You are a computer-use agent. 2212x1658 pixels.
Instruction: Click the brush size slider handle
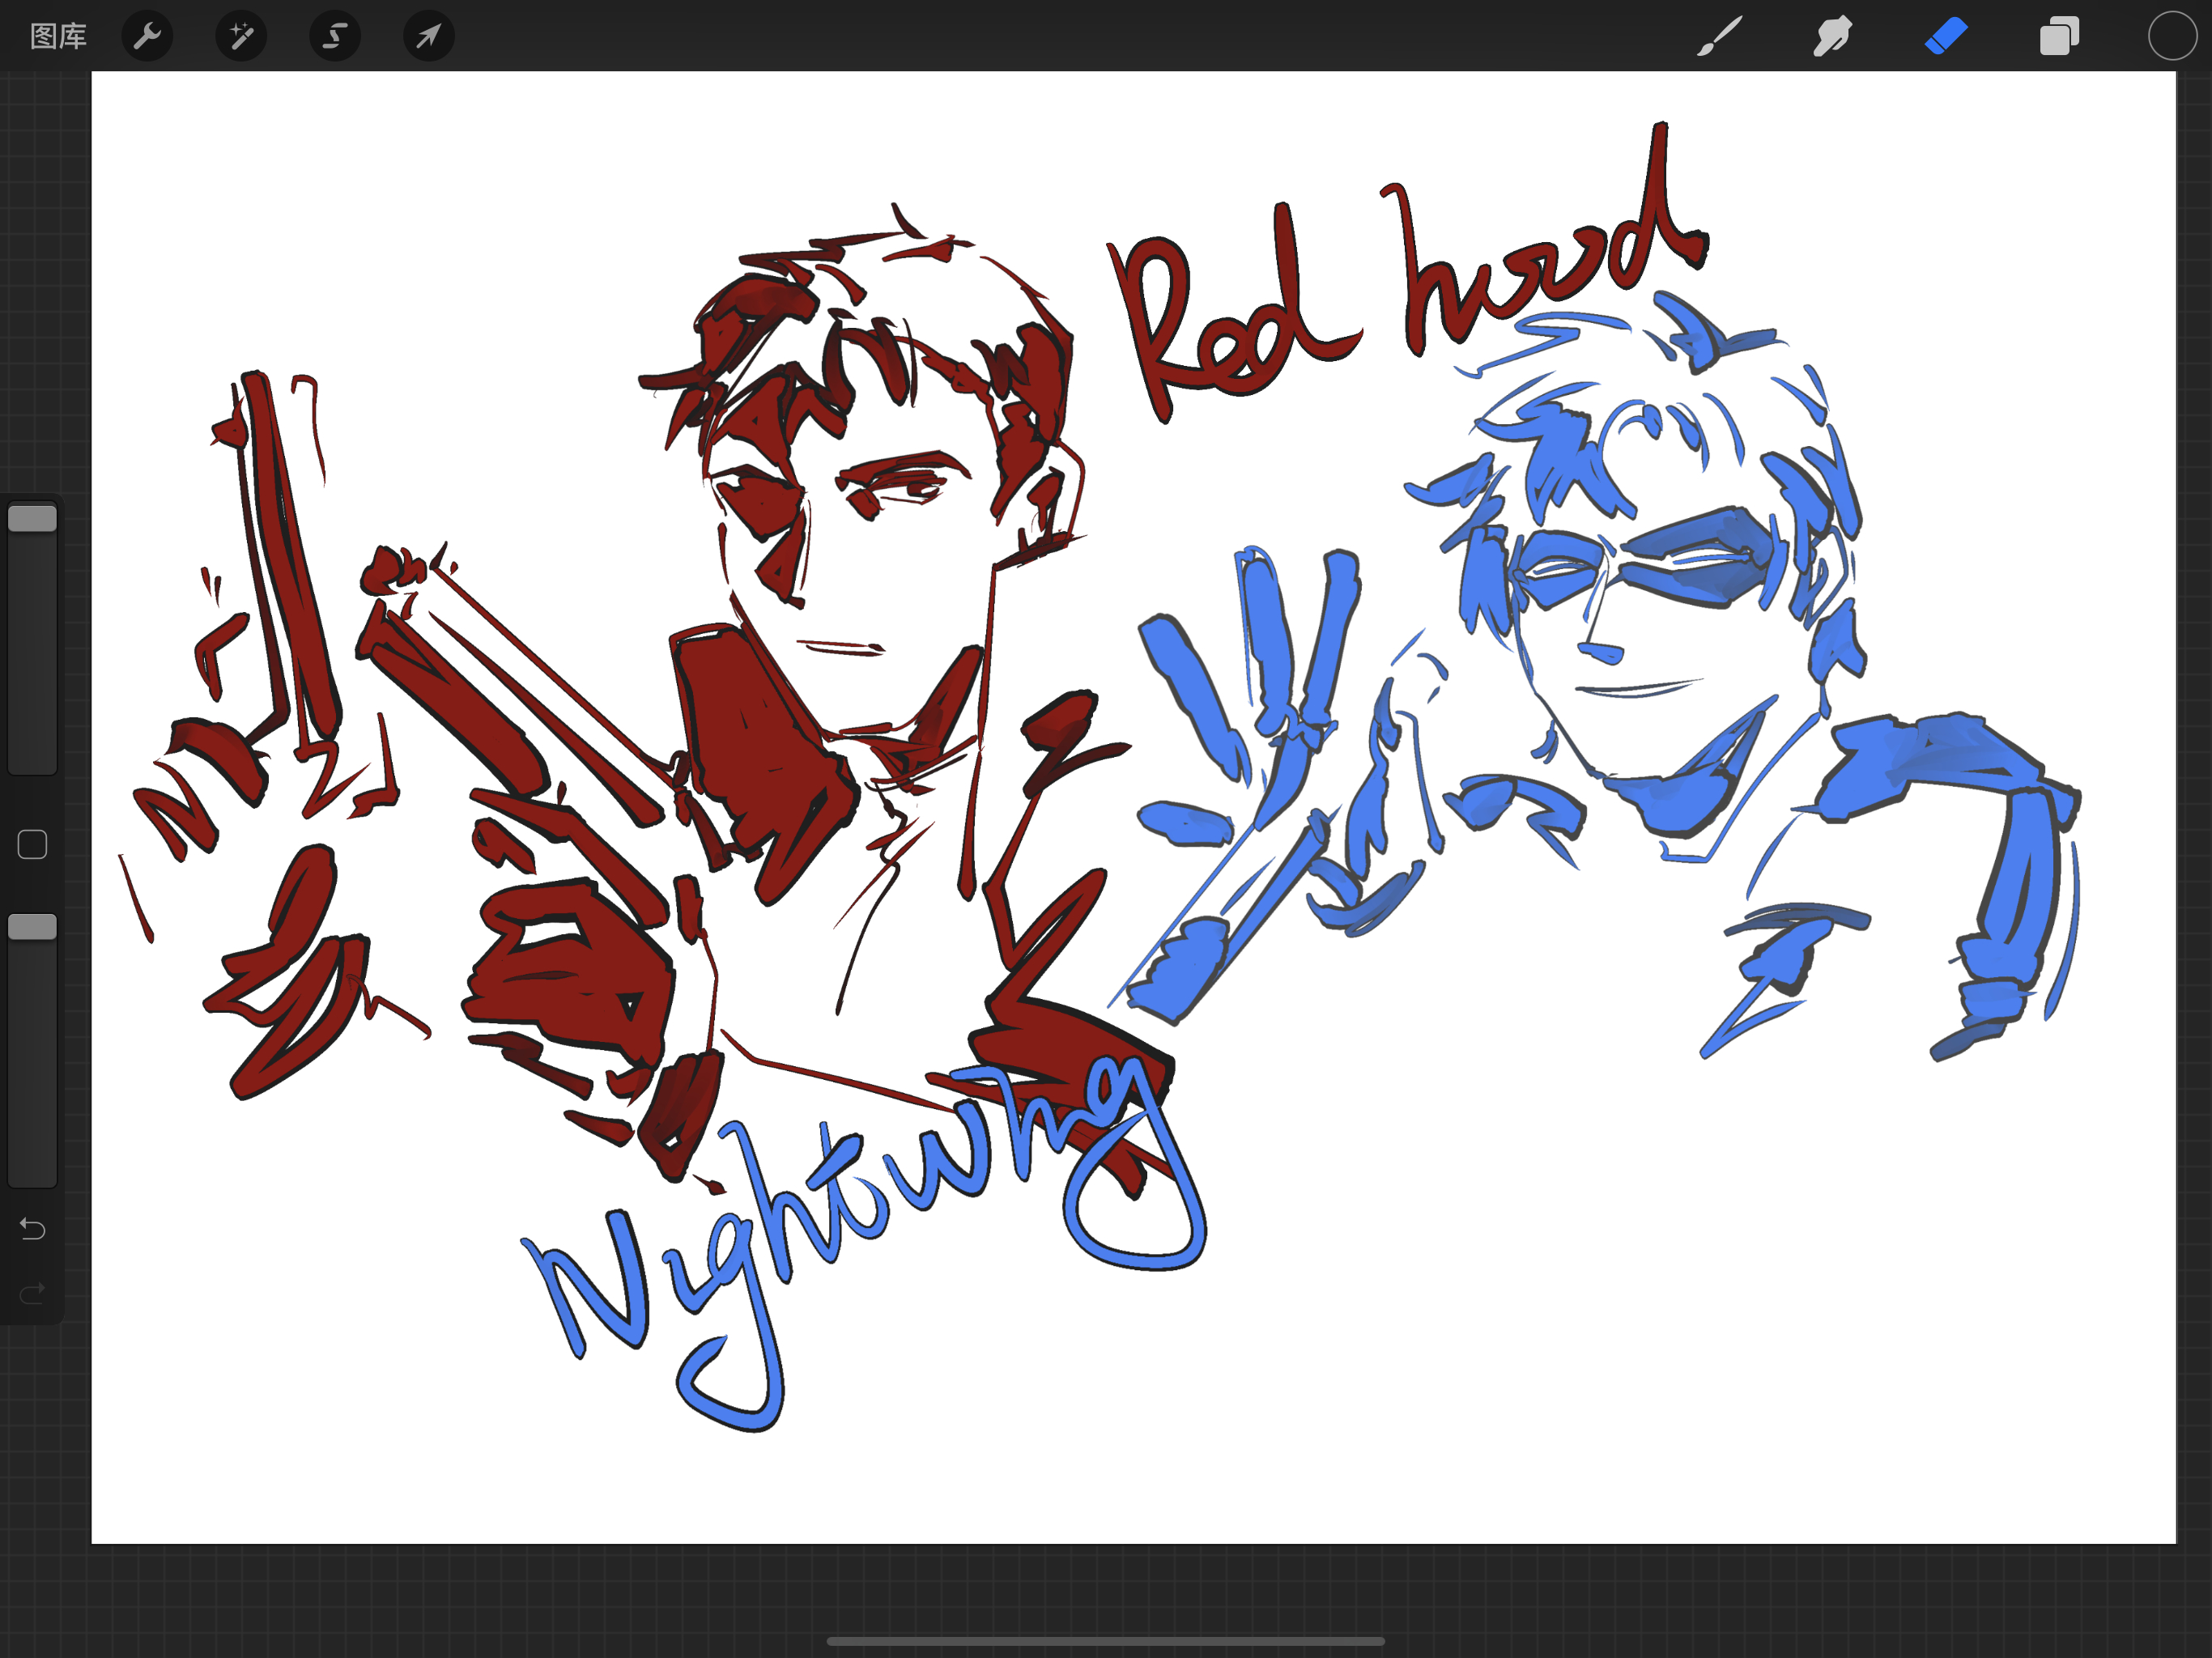(x=33, y=518)
